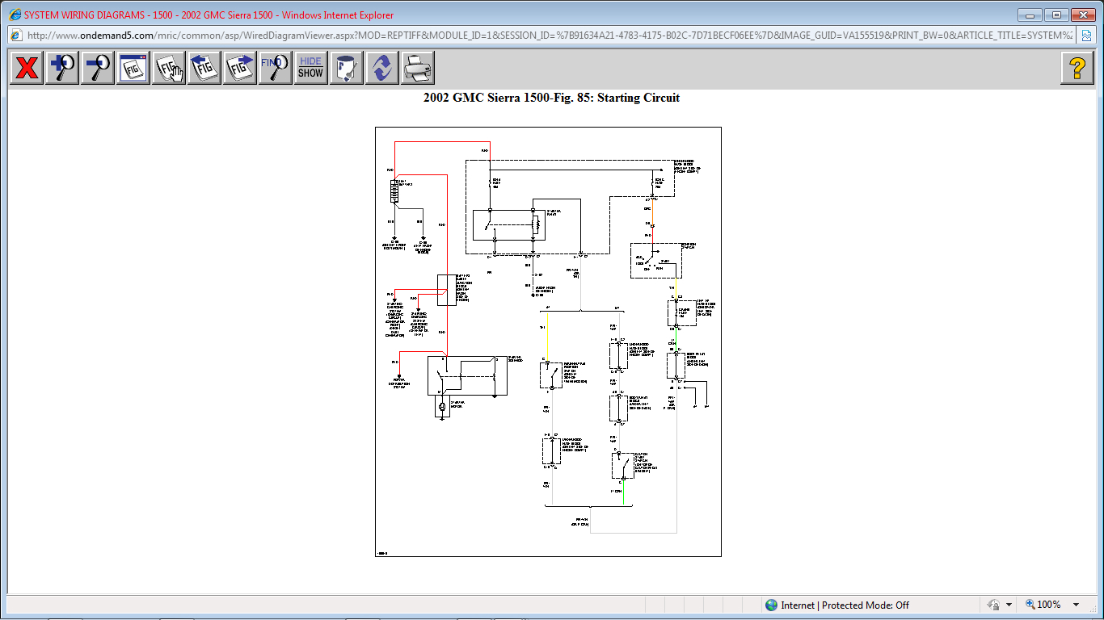Screen dimensions: 1104x620
Task: Toggle the Hide/Show button
Action: click(310, 68)
